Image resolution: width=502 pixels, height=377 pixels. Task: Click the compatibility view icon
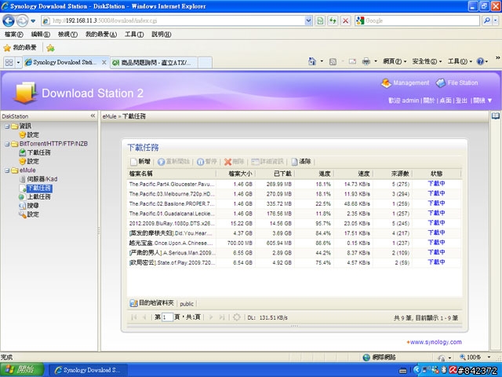point(320,21)
